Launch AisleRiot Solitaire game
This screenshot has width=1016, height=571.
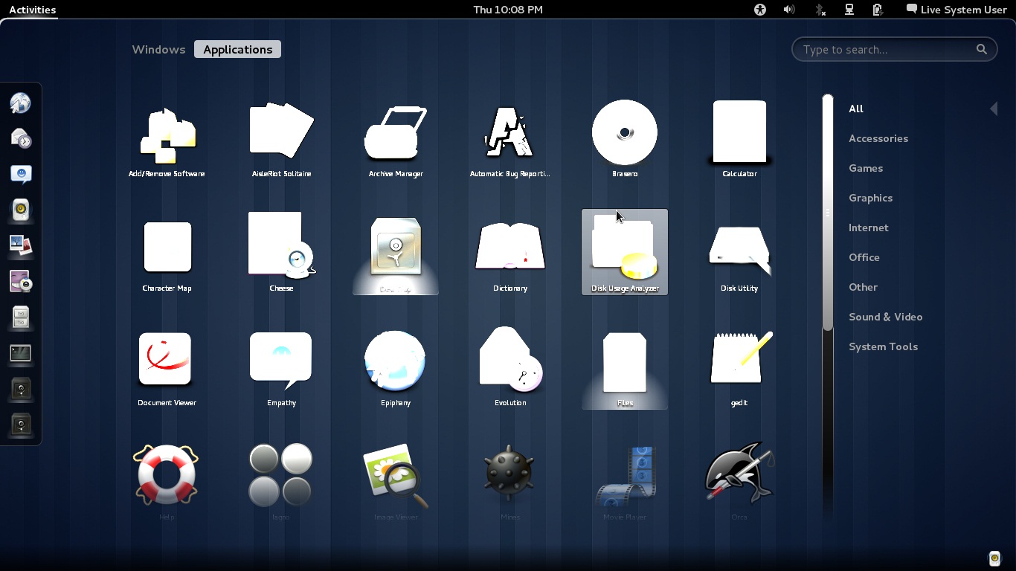[281, 134]
